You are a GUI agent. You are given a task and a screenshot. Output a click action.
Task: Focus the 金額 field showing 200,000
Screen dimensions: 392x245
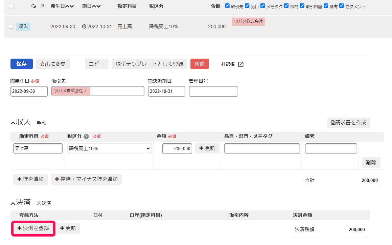click(177, 148)
